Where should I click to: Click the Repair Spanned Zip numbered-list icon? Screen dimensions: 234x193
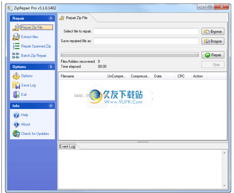click(16, 46)
